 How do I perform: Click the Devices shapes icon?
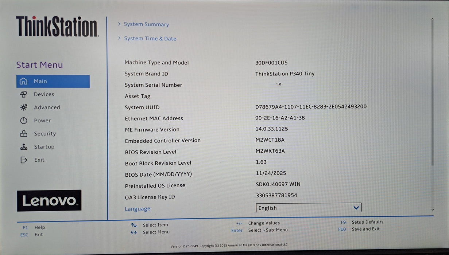point(23,94)
